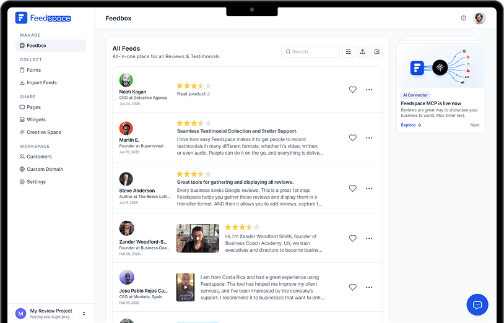Open the help question mark icon
The width and height of the screenshot is (504, 323).
(x=463, y=18)
